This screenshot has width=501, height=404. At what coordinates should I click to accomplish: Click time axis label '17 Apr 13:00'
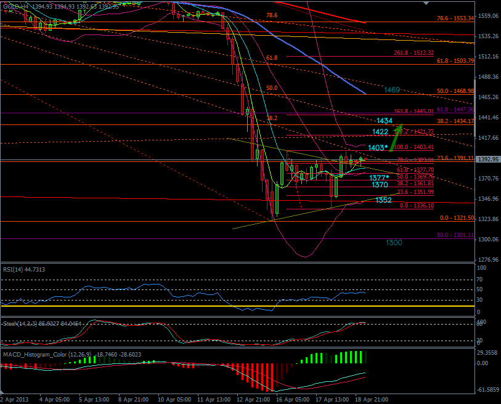332,400
